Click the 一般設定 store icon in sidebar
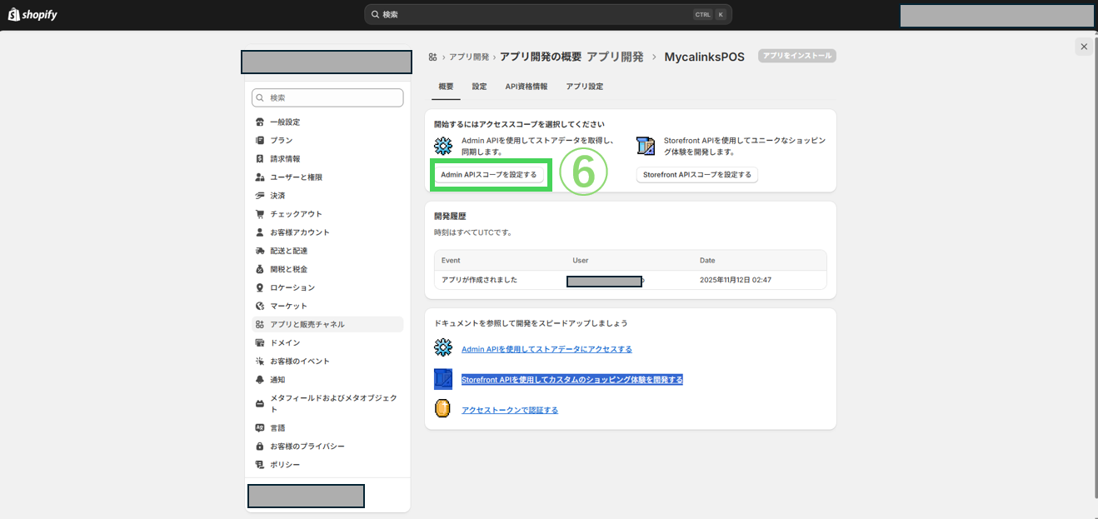This screenshot has height=519, width=1098. pos(260,122)
